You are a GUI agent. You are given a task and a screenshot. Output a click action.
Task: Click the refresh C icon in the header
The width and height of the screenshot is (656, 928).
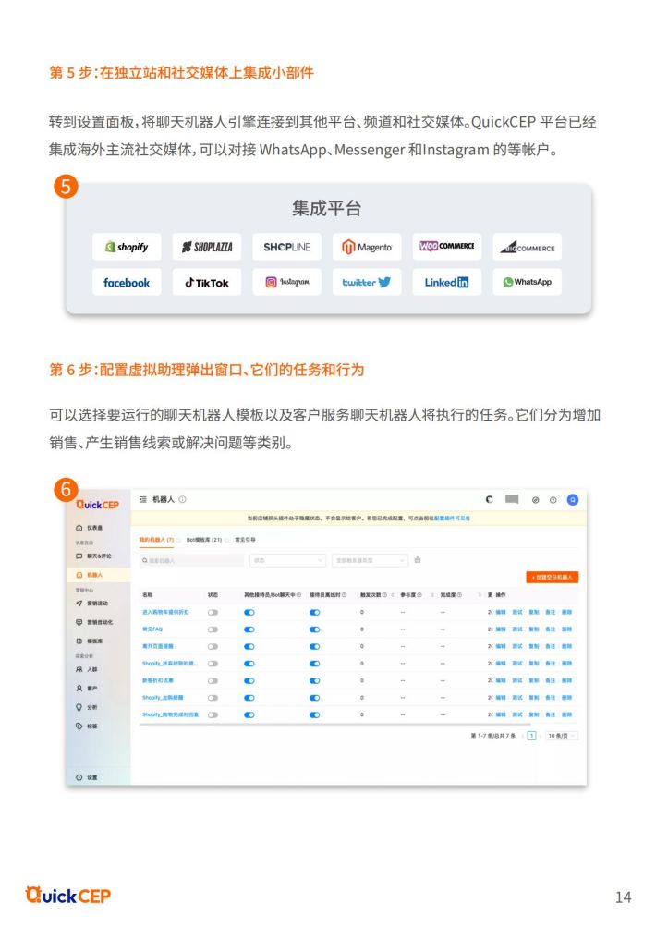[489, 499]
